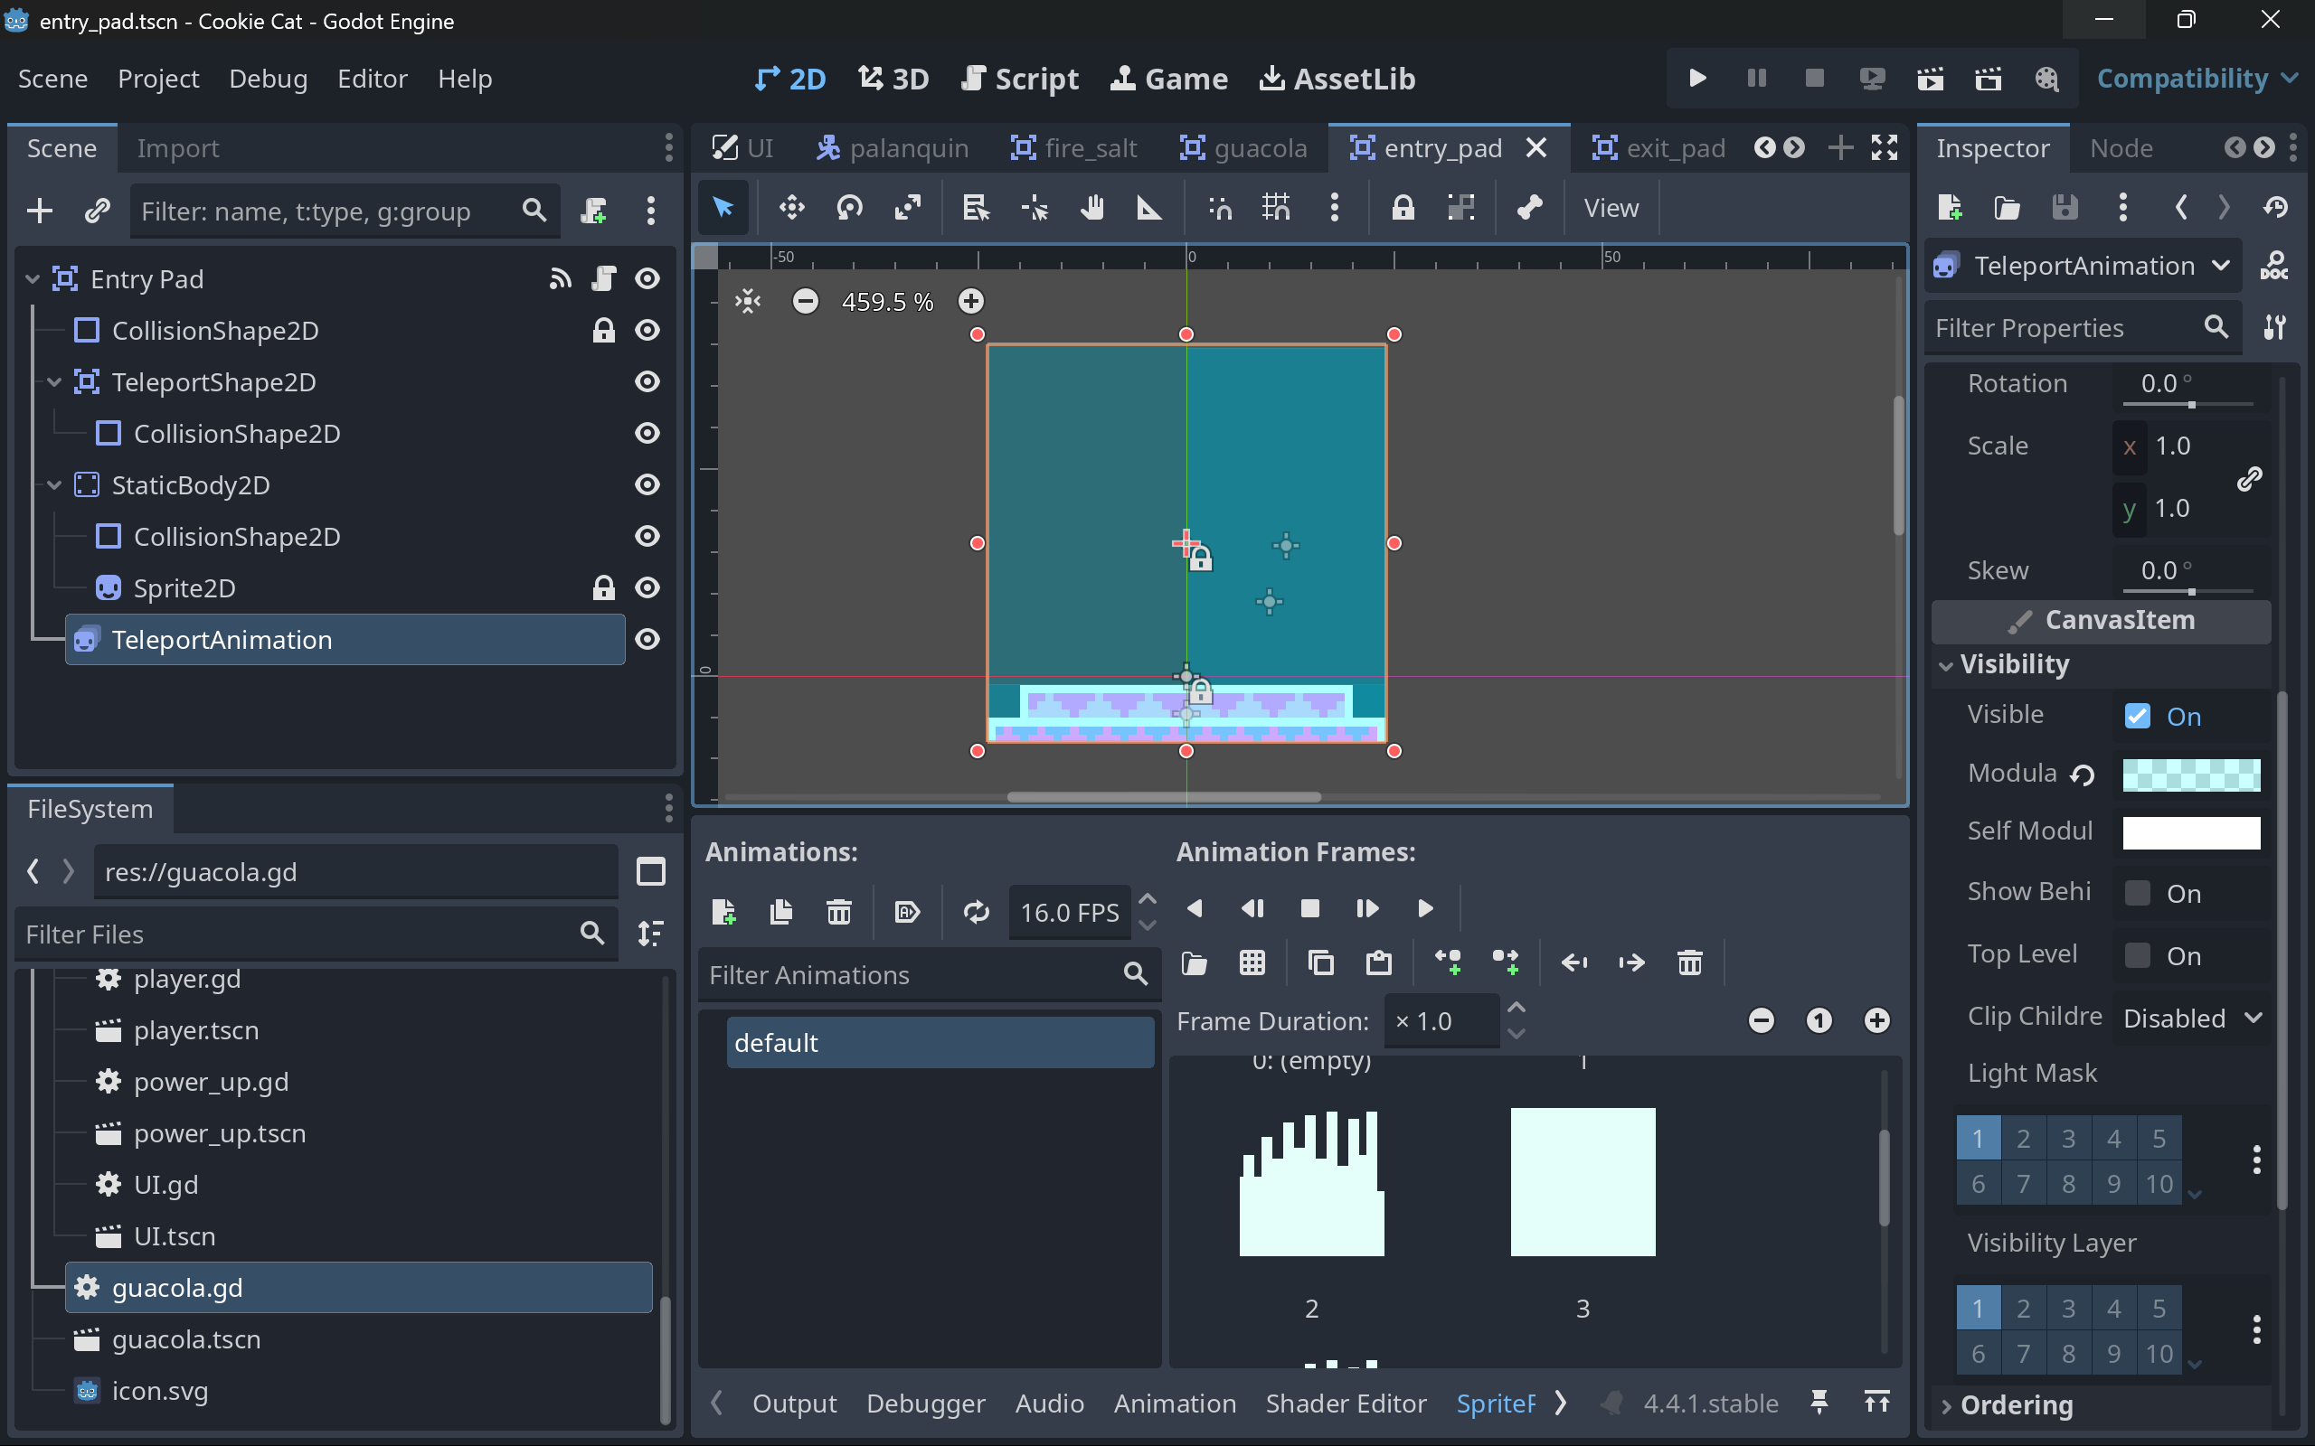Enable the Top Level checkbox
Viewport: 2315px width, 1446px height.
[x=2137, y=955]
